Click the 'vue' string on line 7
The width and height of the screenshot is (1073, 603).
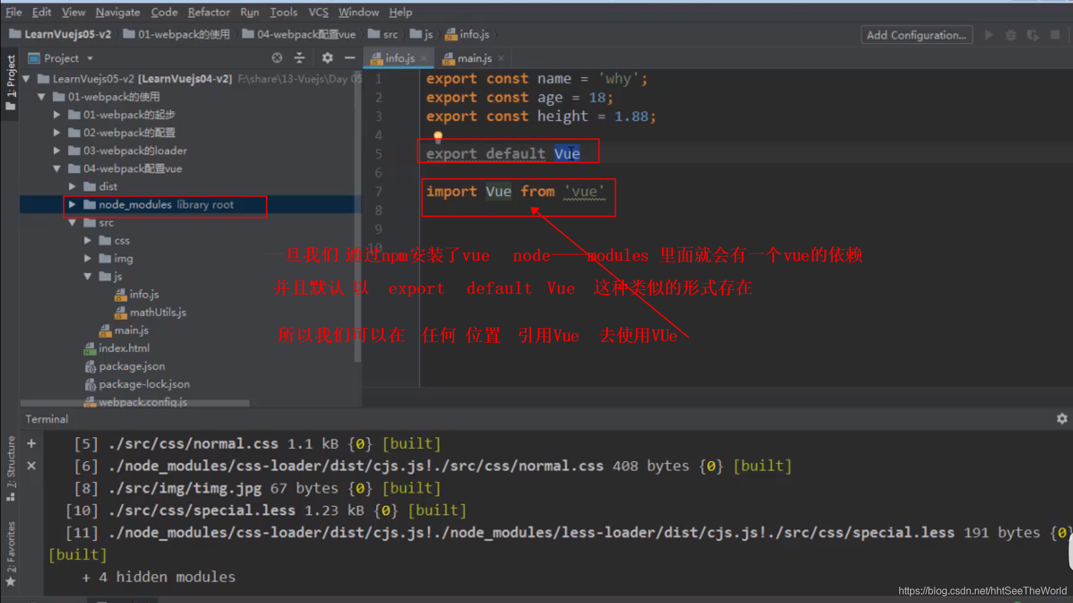tap(584, 191)
